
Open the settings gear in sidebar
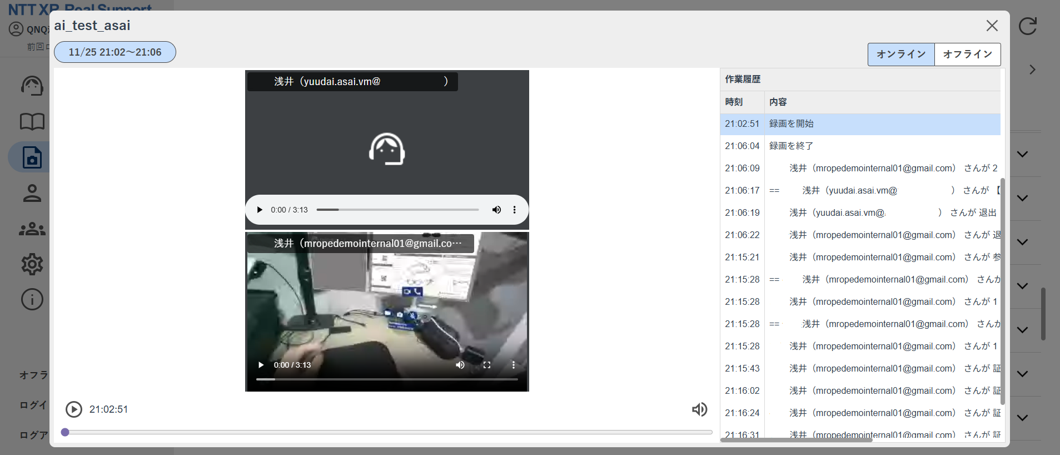(x=32, y=264)
